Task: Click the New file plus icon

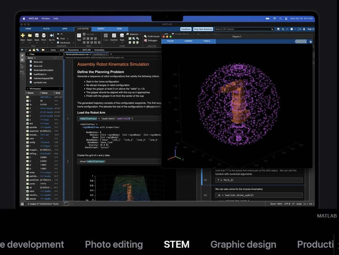Action: pos(23,35)
